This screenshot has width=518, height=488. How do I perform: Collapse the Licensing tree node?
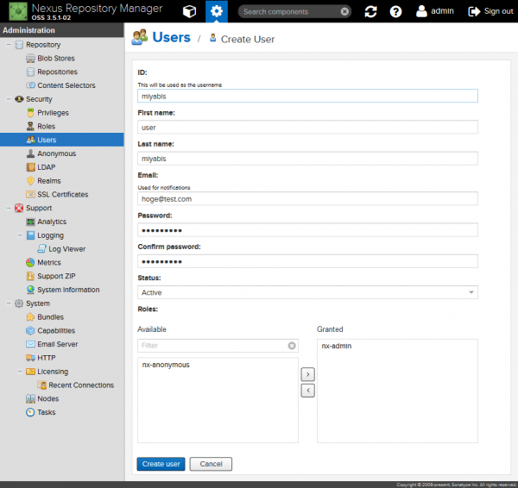point(20,372)
